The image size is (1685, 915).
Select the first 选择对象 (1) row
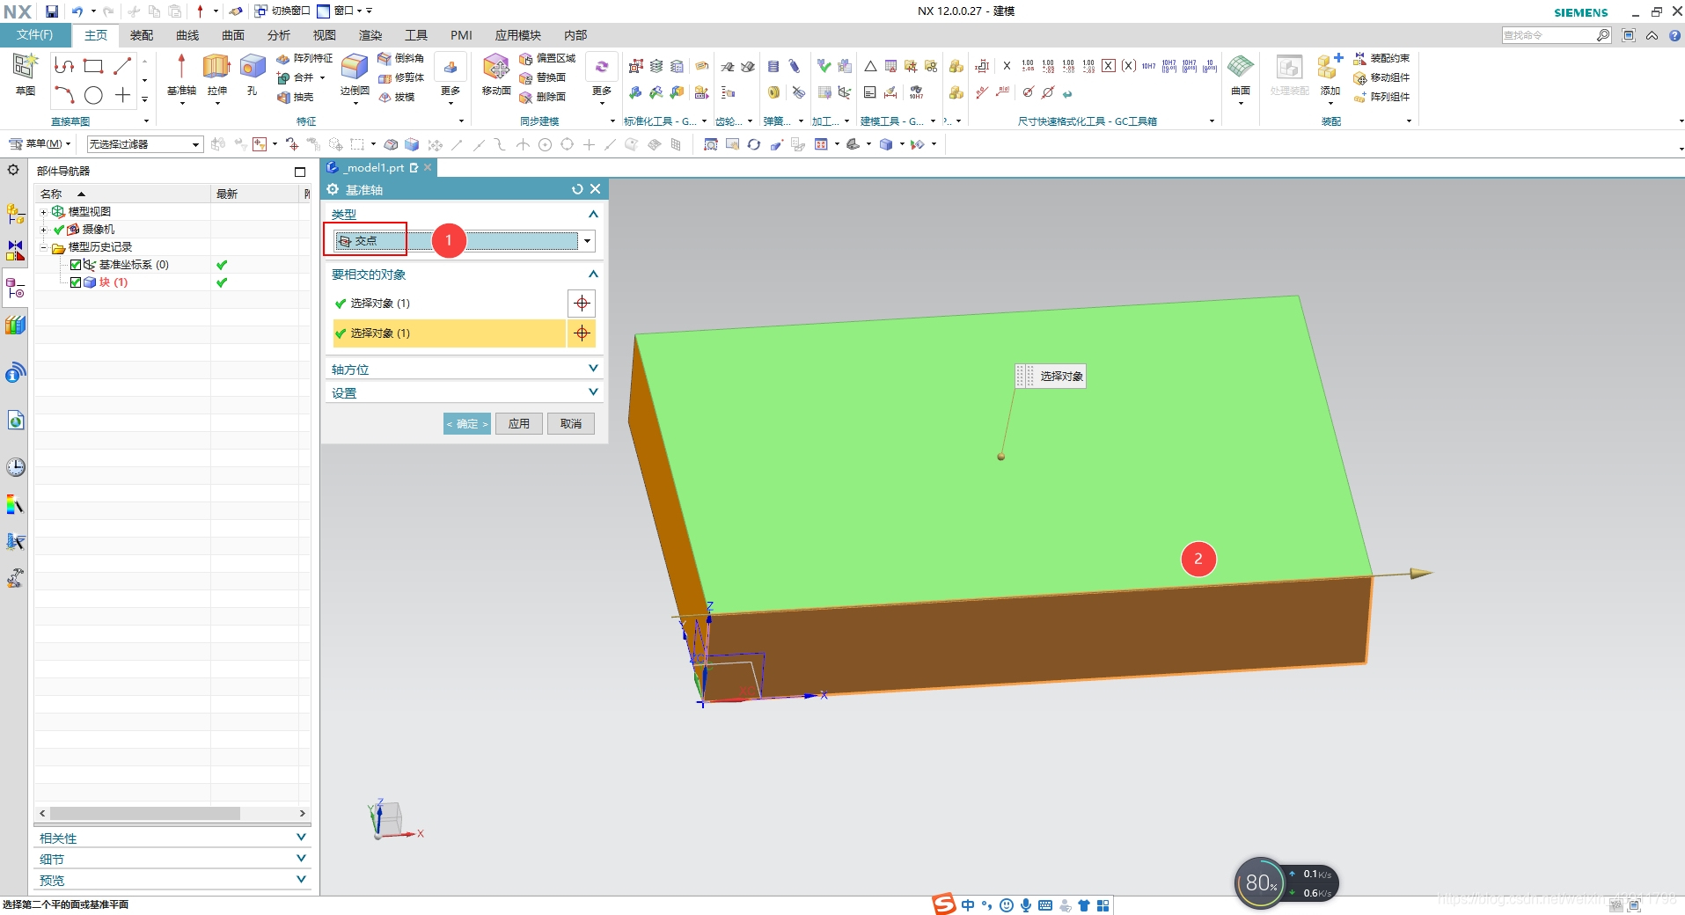[449, 304]
